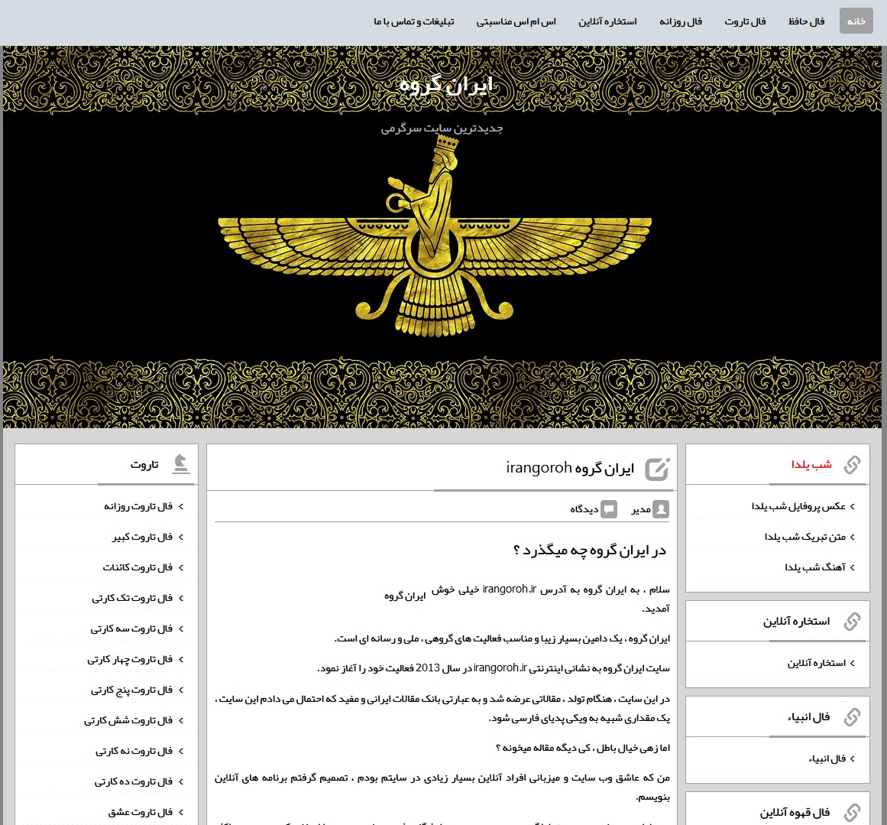Open فال تاروت تک کارتی link
This screenshot has width=887, height=825.
[x=132, y=598]
